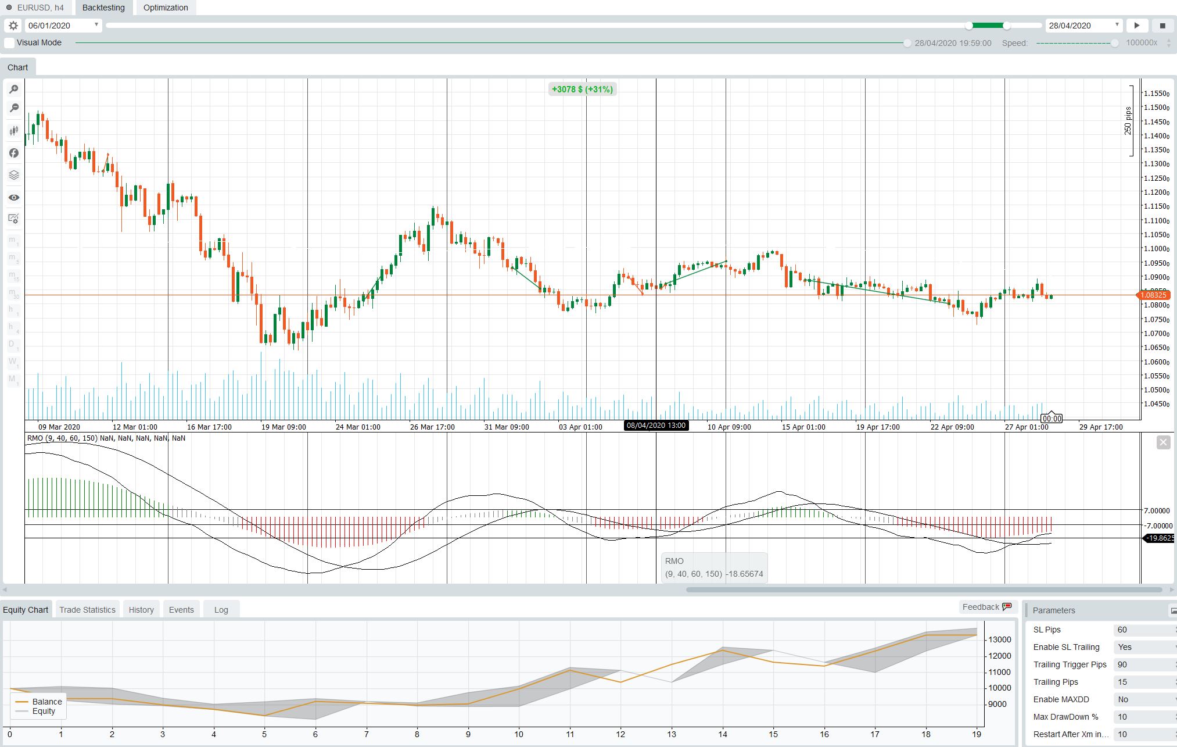This screenshot has height=747, width=1177.
Task: Open the indicators function icon
Action: click(13, 153)
